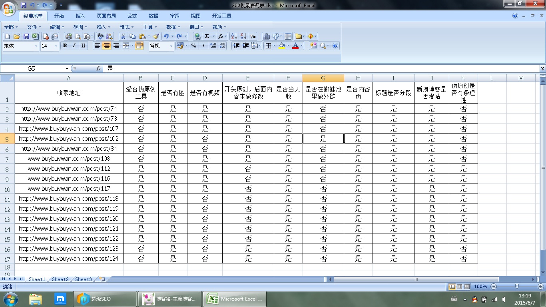The width and height of the screenshot is (546, 307).
Task: Switch to the 页面布局 ribbon tab
Action: [x=106, y=16]
